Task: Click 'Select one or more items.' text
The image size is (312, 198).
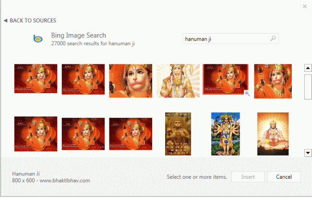Action: click(197, 177)
